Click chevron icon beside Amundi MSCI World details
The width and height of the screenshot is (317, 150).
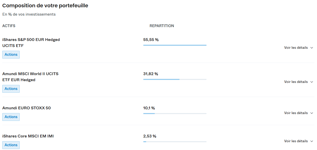312,82
